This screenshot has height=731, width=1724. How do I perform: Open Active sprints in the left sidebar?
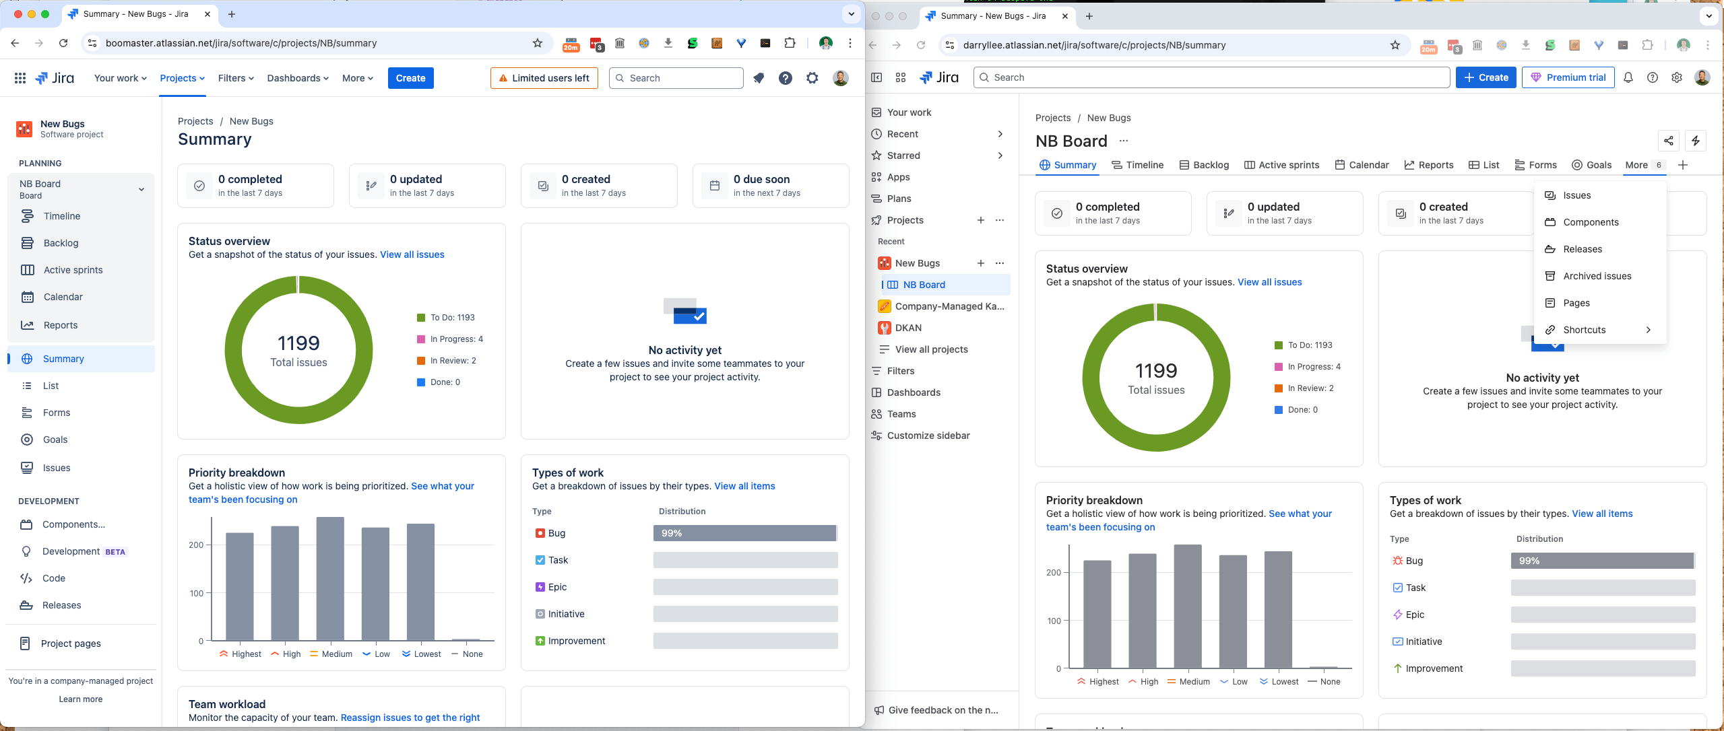pyautogui.click(x=71, y=270)
